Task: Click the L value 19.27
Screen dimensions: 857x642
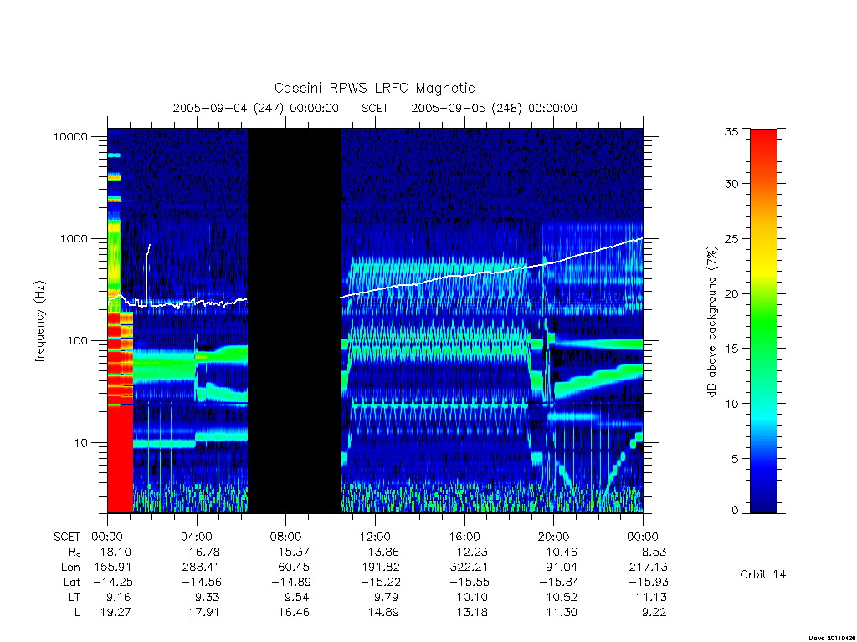Action: pyautogui.click(x=115, y=613)
